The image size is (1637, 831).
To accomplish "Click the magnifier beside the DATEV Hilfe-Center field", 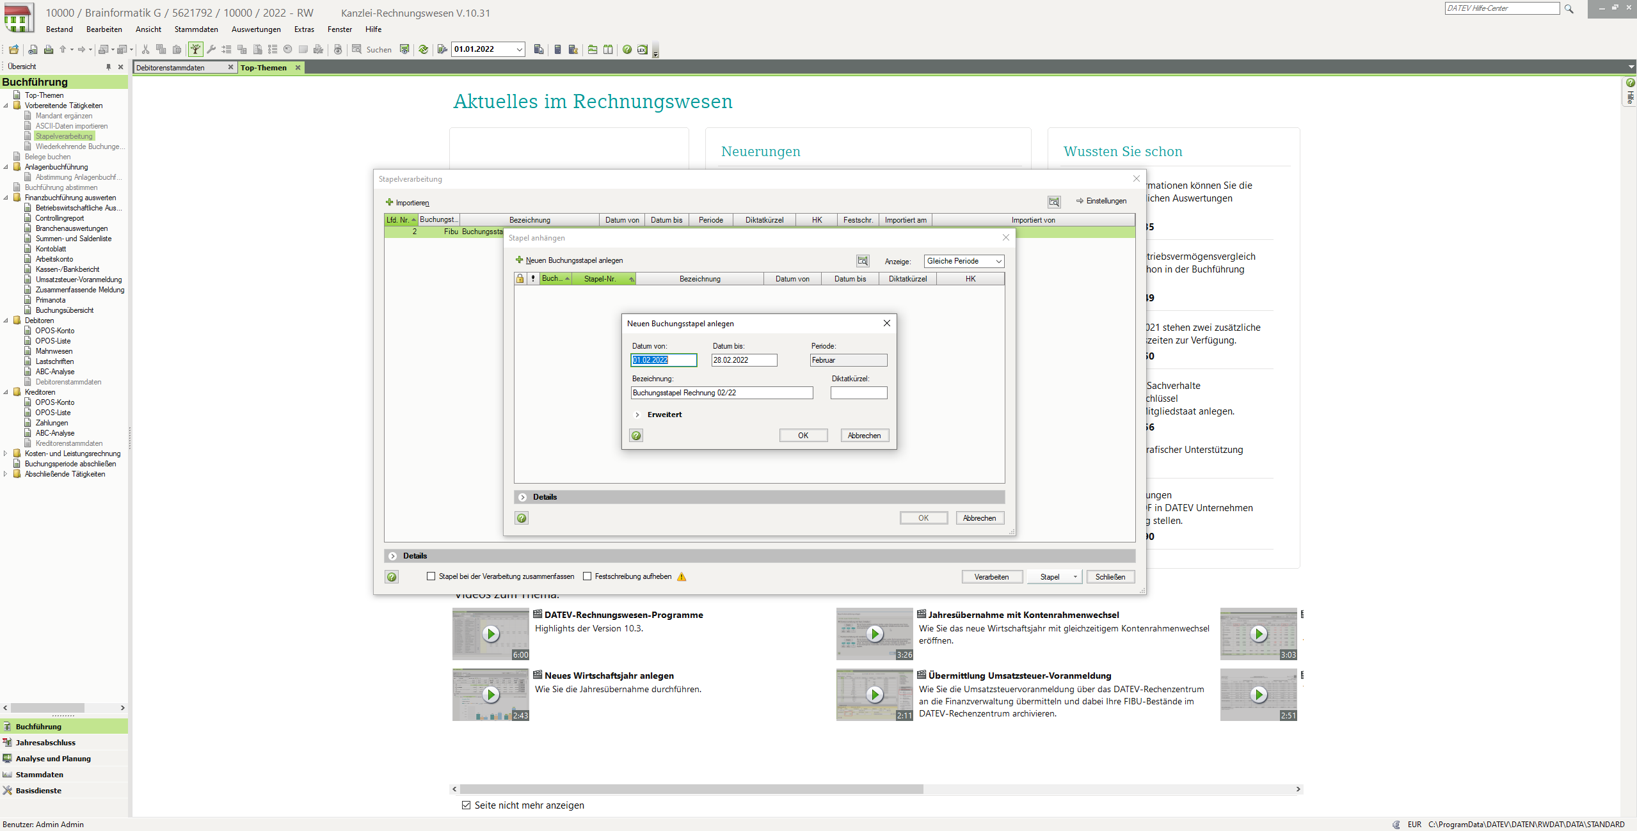I will pyautogui.click(x=1569, y=8).
